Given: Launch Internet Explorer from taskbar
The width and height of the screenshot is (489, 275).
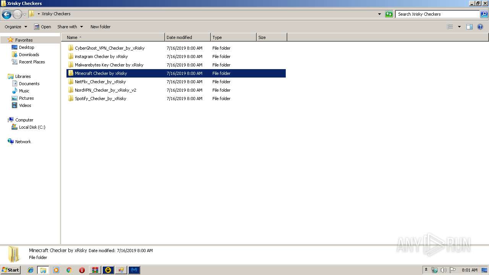Looking at the screenshot, I should click(x=31, y=270).
